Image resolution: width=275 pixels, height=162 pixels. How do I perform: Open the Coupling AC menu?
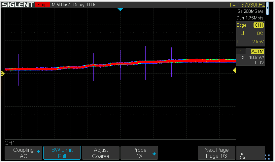click(23, 153)
